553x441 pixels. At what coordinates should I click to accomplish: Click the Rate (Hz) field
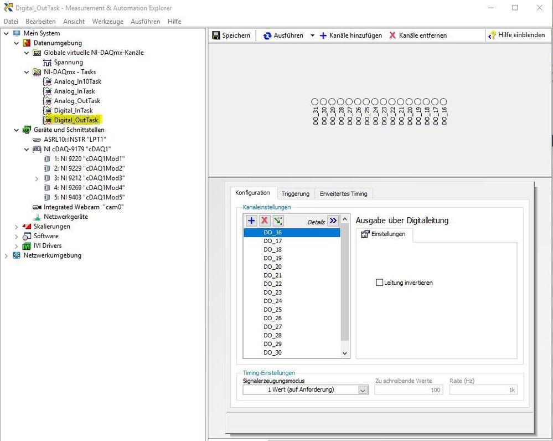click(483, 390)
